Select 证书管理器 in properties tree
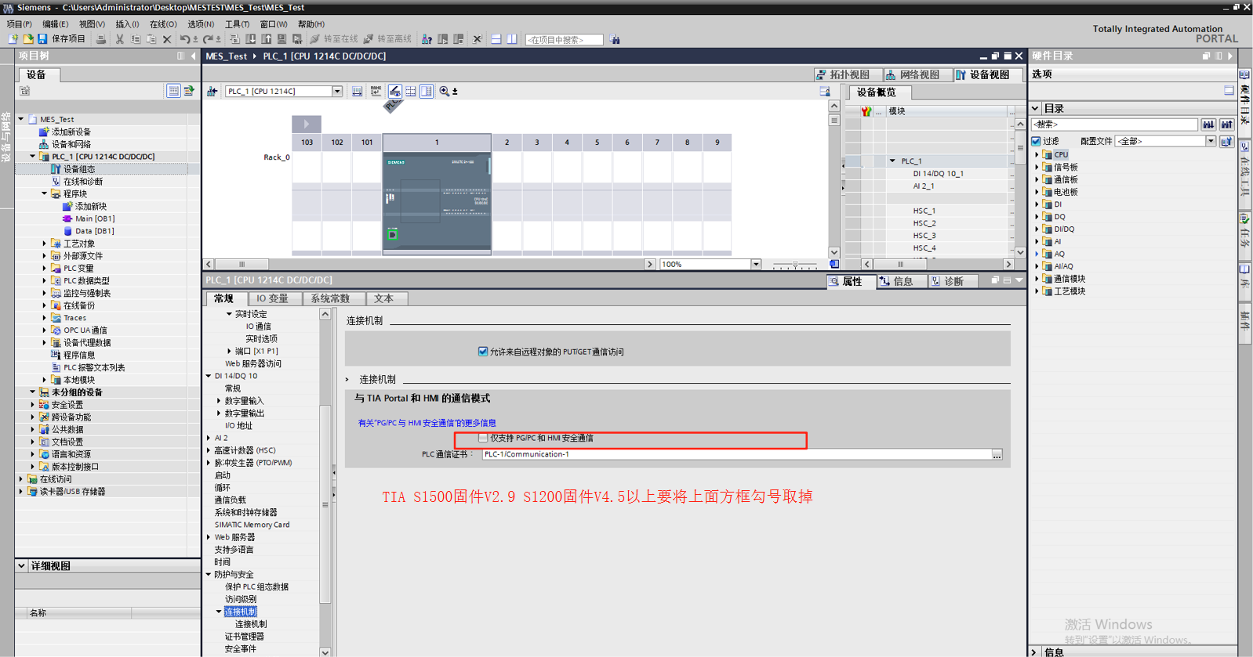 pos(245,637)
